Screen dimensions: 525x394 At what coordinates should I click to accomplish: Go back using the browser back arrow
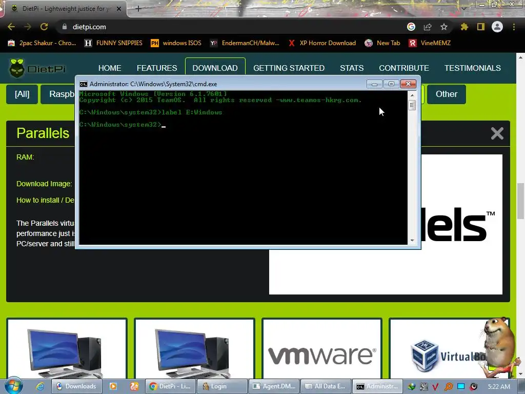click(11, 27)
